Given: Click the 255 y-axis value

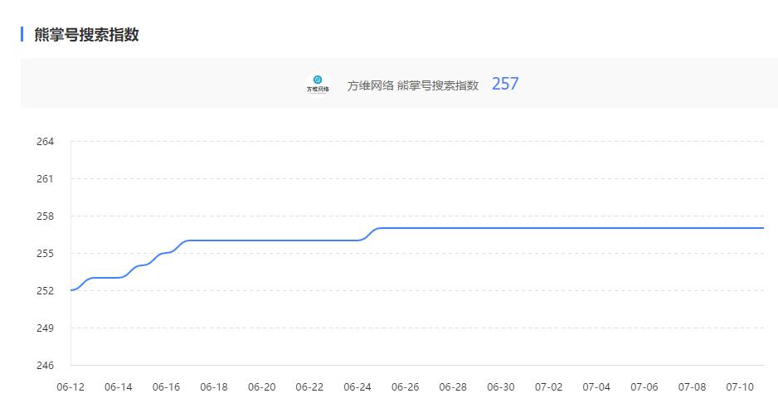Looking at the screenshot, I should coord(45,254).
